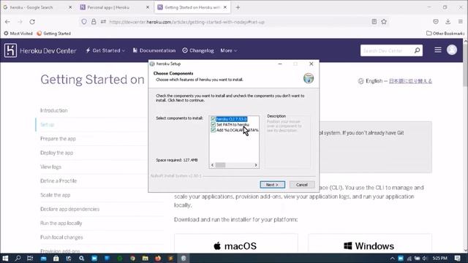The height and width of the screenshot is (263, 468).
Task: Go to Set up section
Action: tap(47, 125)
